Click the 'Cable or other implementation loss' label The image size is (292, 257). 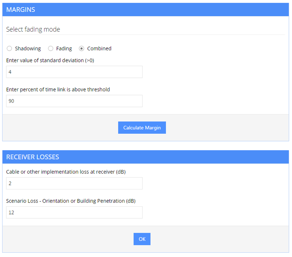(66, 171)
